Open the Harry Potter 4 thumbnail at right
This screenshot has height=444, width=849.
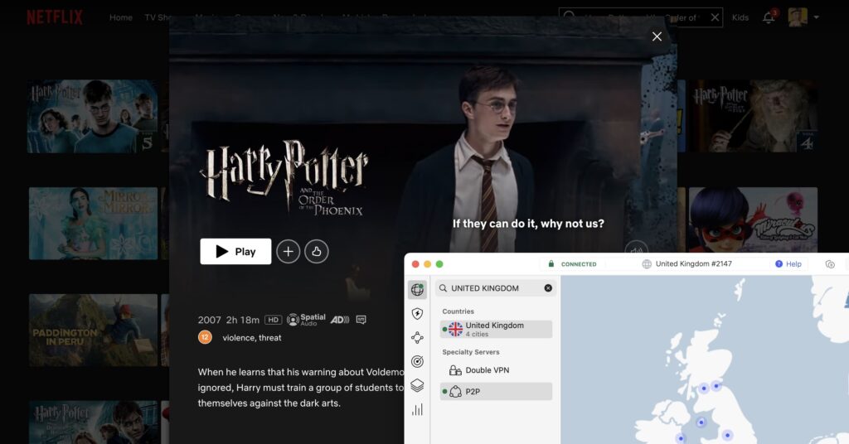(753, 116)
